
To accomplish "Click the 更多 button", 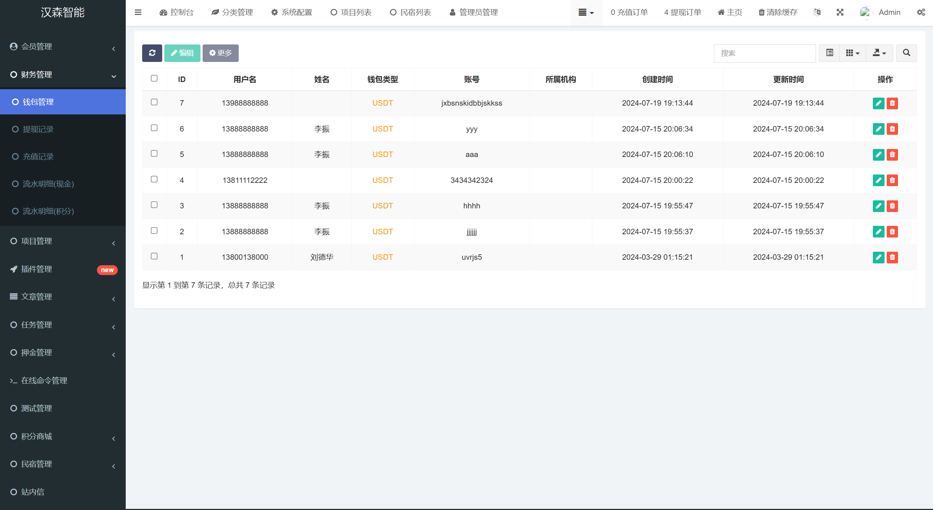I will 220,53.
